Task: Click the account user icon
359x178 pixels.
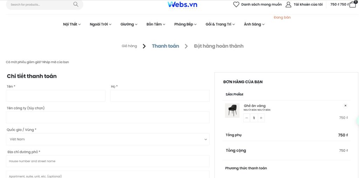Action: coord(289,5)
